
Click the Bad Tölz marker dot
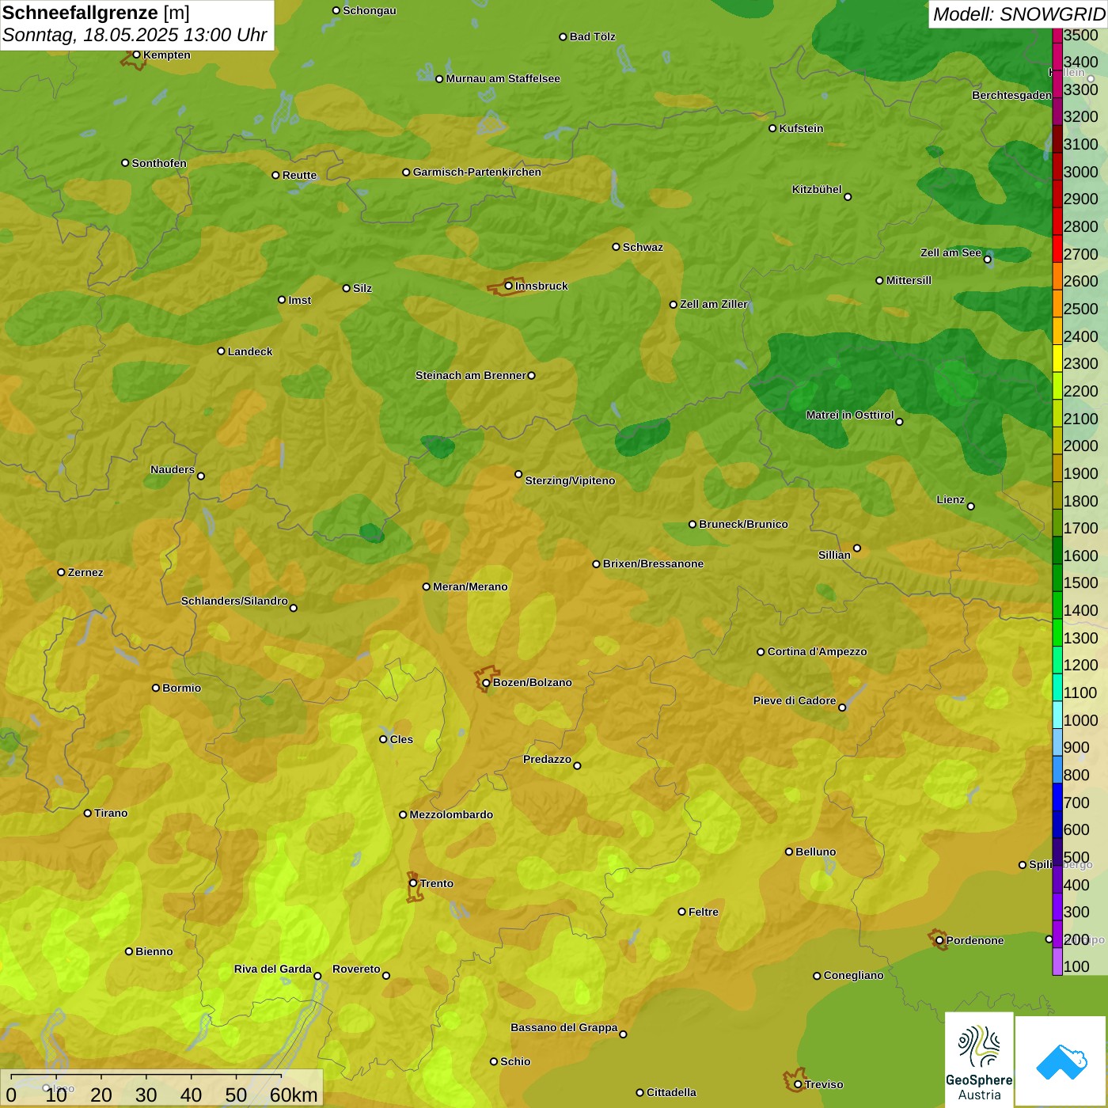click(x=563, y=36)
